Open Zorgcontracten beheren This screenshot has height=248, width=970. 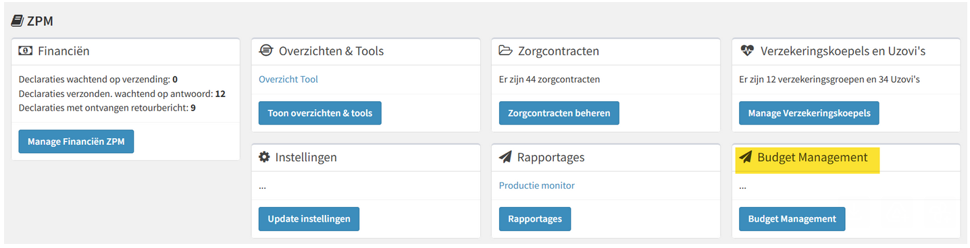tap(559, 113)
